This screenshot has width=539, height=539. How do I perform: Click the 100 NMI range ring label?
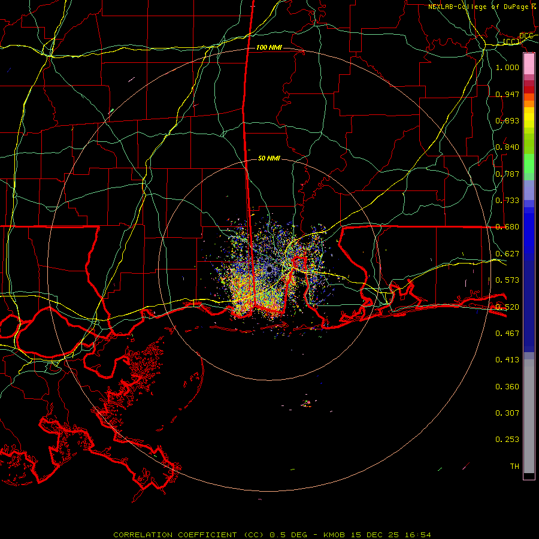[x=269, y=47]
